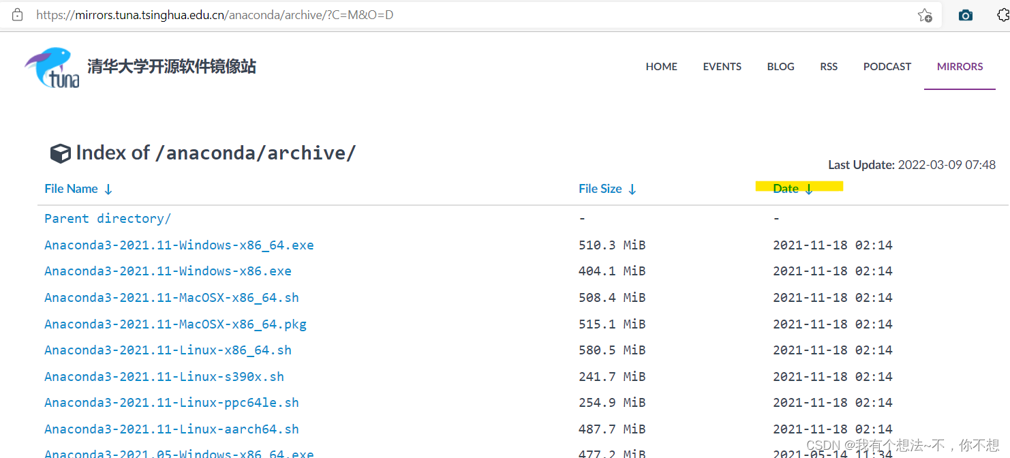This screenshot has height=458, width=1010.
Task: Open the EVENTS navigation item
Action: (722, 67)
